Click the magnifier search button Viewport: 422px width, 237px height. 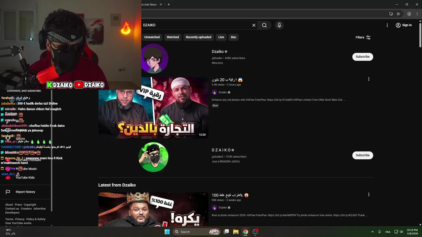click(x=264, y=25)
